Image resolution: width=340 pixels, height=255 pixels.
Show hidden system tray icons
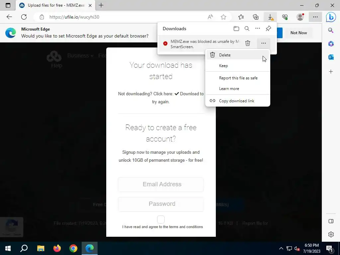pyautogui.click(x=281, y=248)
